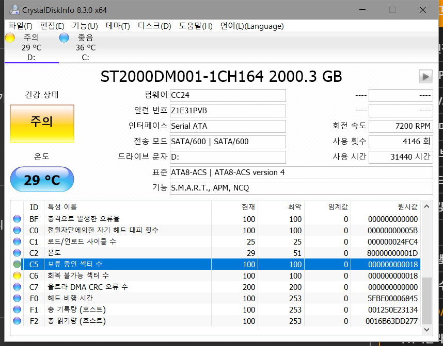Screen dimensions: 443x346
Task: Click the 29 °C temperature button
Action: click(42, 179)
